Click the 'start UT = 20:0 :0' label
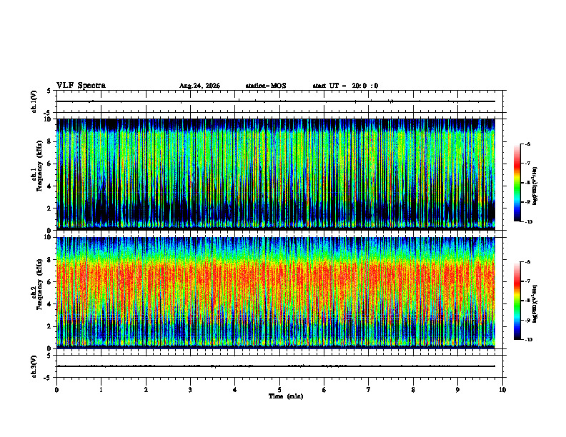The height and width of the screenshot is (437, 566). [x=345, y=86]
